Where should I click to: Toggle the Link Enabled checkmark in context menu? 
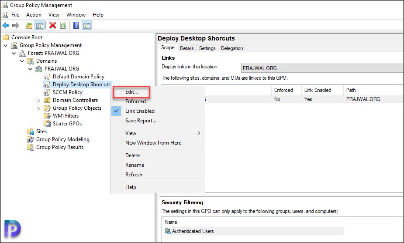click(x=116, y=111)
